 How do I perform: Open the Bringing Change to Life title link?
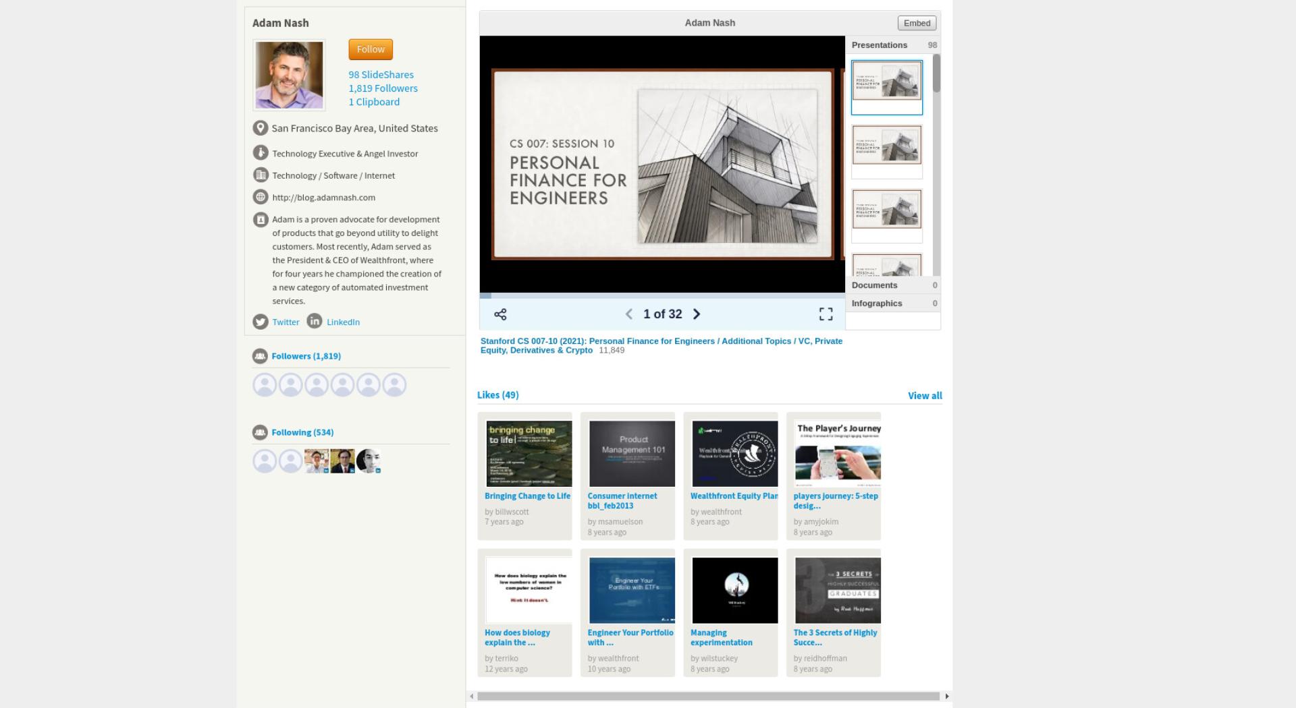click(527, 496)
